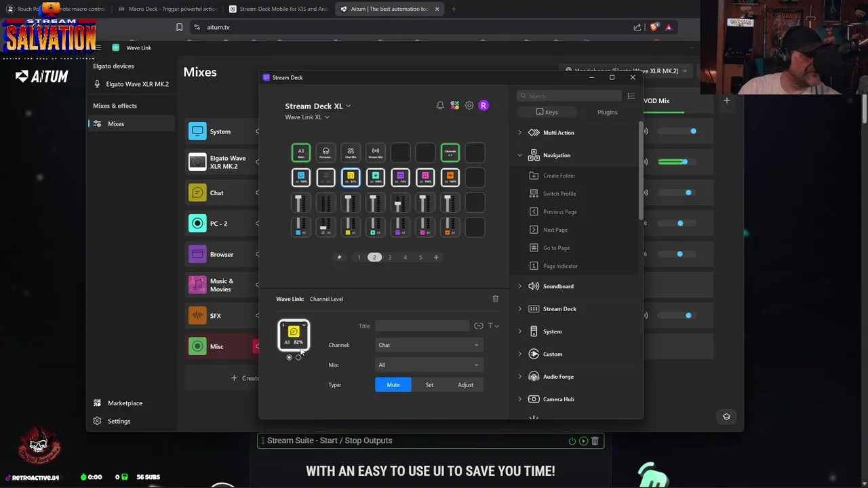Screen dimensions: 868x488
Task: Select the Stream Mix key
Action: pyautogui.click(x=376, y=153)
